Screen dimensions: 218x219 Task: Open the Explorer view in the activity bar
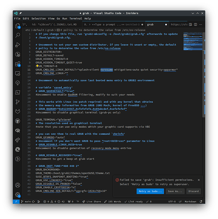click(x=18, y=26)
